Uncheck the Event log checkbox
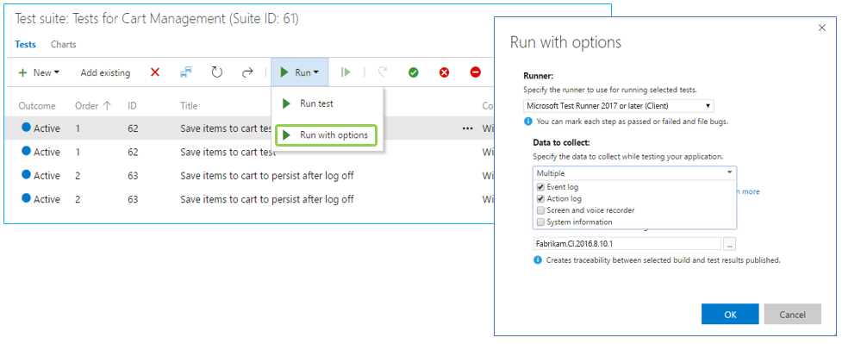The image size is (861, 344). [x=541, y=187]
